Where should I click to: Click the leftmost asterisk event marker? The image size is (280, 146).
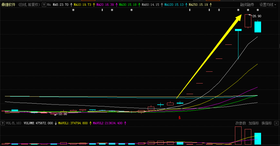[73, 10]
